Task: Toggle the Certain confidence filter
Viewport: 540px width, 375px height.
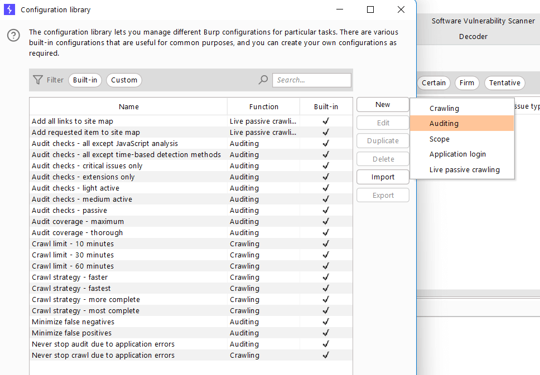Action: (x=433, y=83)
